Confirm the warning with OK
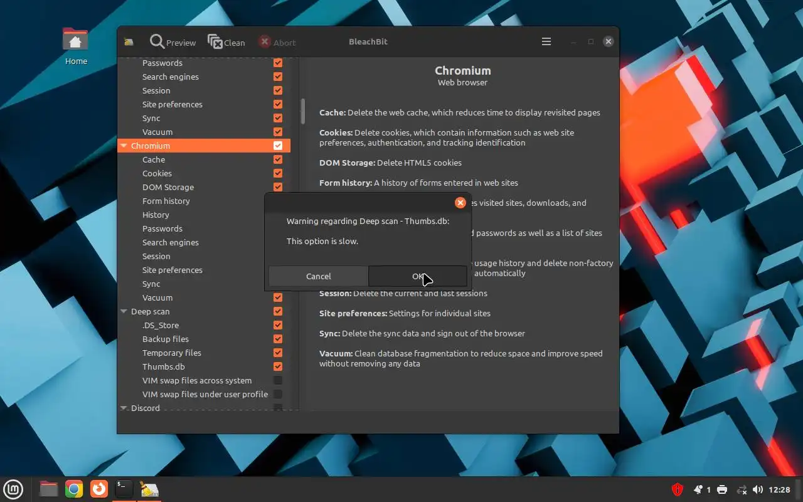This screenshot has height=502, width=803. (418, 276)
